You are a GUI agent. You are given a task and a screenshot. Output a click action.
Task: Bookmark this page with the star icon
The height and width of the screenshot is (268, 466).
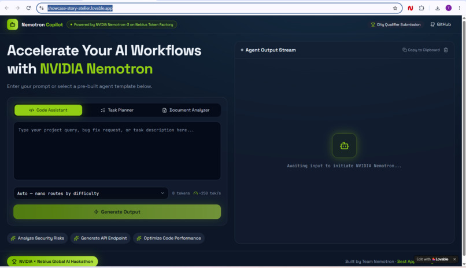(395, 8)
